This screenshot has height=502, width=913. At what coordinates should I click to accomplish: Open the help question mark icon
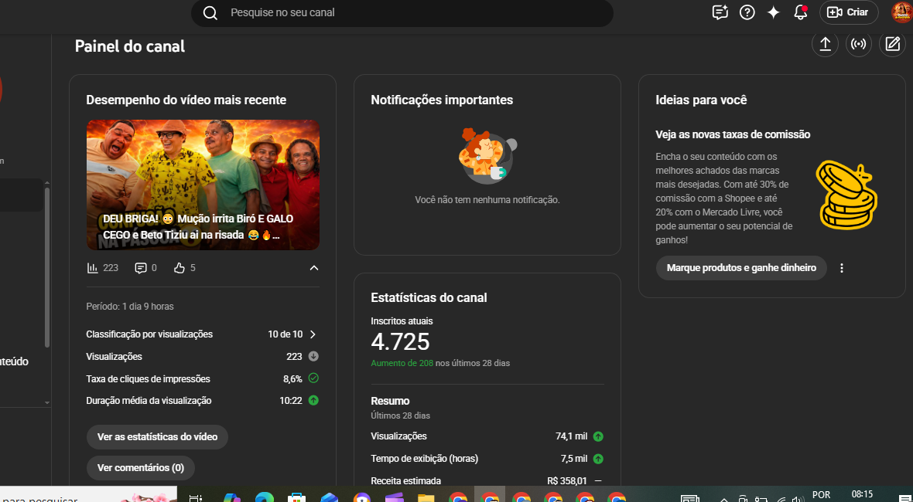point(747,12)
